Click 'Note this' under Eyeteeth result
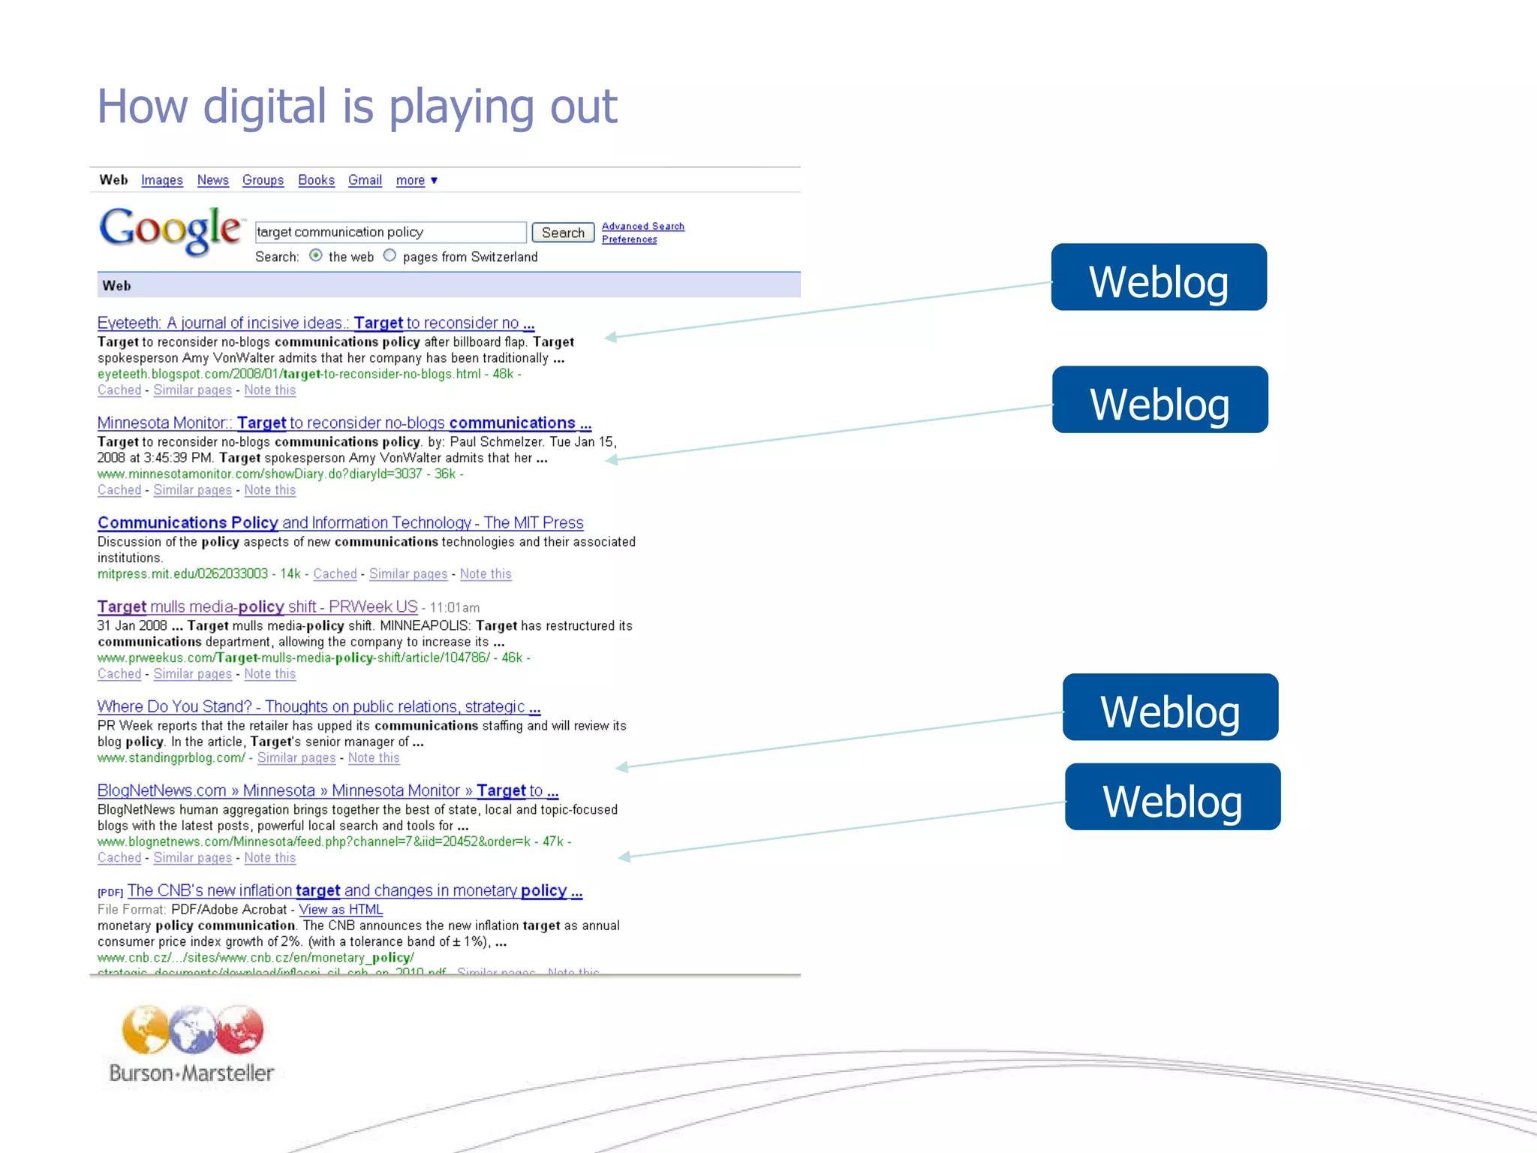This screenshot has height=1153, width=1537. (270, 390)
